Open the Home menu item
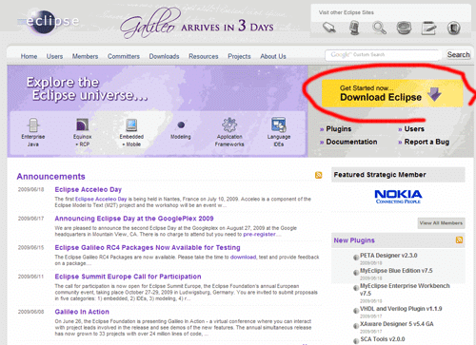The image size is (476, 345). coord(29,56)
